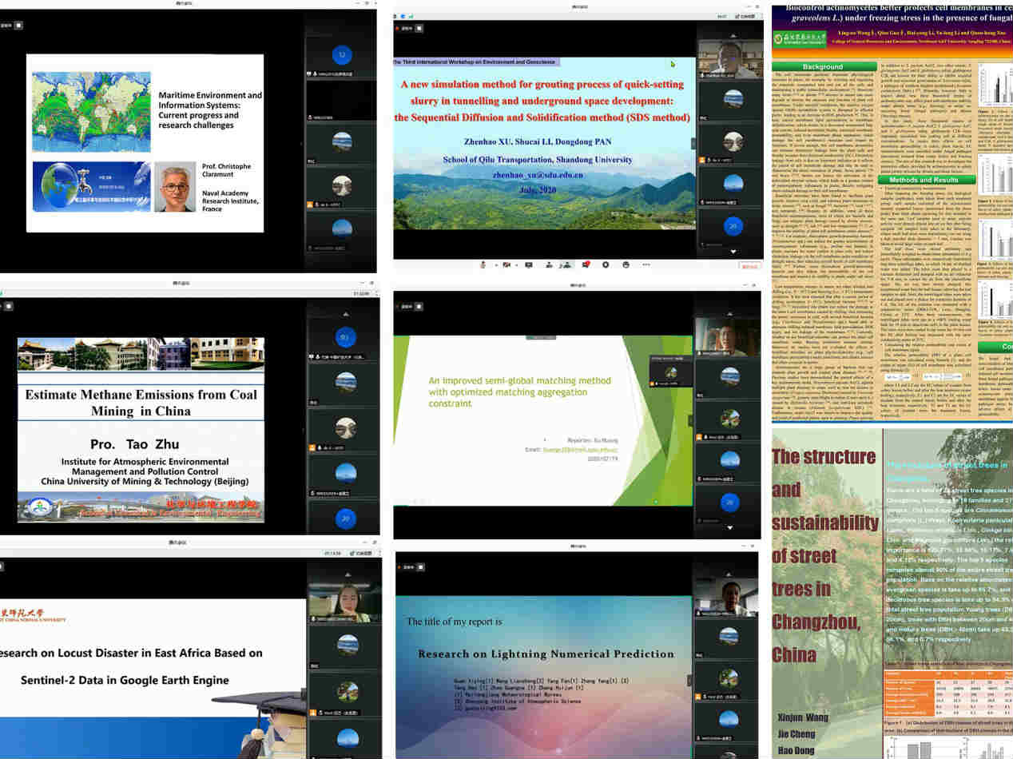Open emoji reactions icon in grouting-slide meeting toolbar
The width and height of the screenshot is (1013, 759).
point(626,264)
